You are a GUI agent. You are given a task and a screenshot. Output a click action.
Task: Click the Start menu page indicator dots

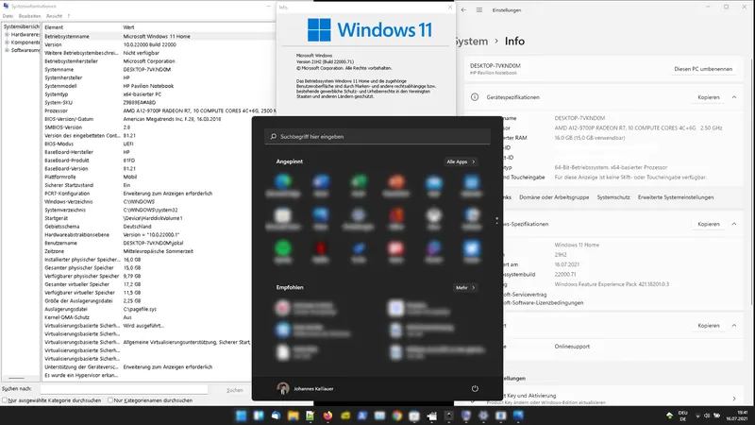click(x=497, y=221)
